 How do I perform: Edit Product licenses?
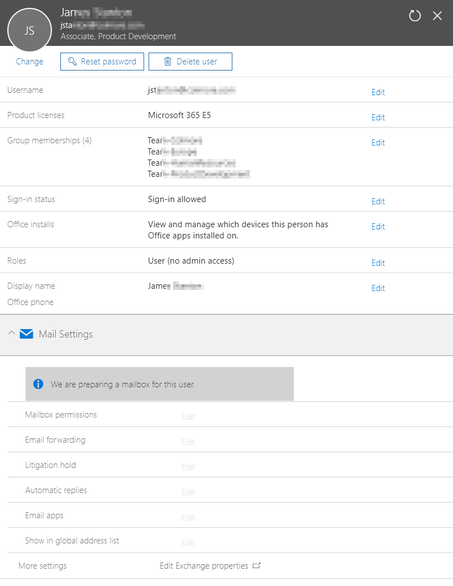pyautogui.click(x=378, y=118)
